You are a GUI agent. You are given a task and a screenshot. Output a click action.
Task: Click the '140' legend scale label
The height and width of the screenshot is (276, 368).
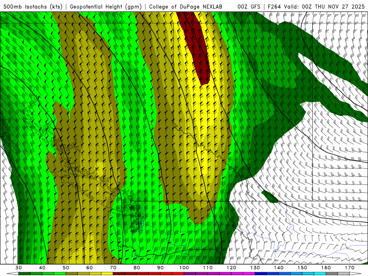pos(279,268)
